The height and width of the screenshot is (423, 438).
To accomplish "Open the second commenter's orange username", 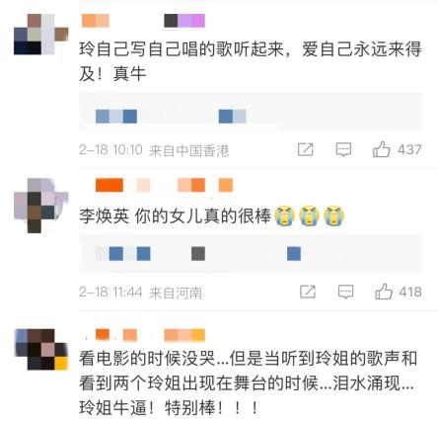I will [x=164, y=185].
